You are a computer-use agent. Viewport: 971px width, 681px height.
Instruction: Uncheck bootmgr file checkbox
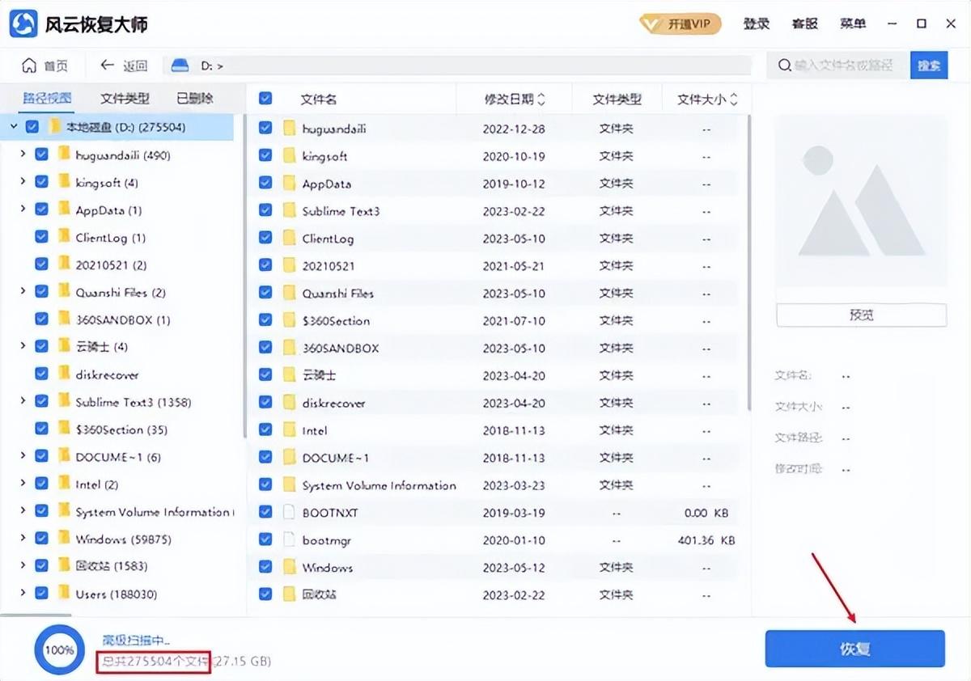pos(265,539)
